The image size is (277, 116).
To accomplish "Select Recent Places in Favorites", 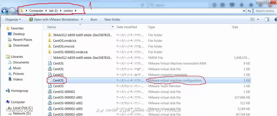I will tap(22, 40).
